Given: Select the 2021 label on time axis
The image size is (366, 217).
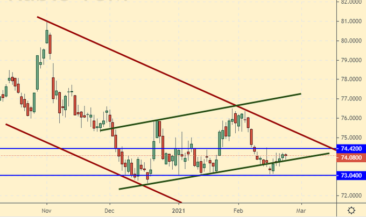Looking at the screenshot, I should click(x=178, y=209).
